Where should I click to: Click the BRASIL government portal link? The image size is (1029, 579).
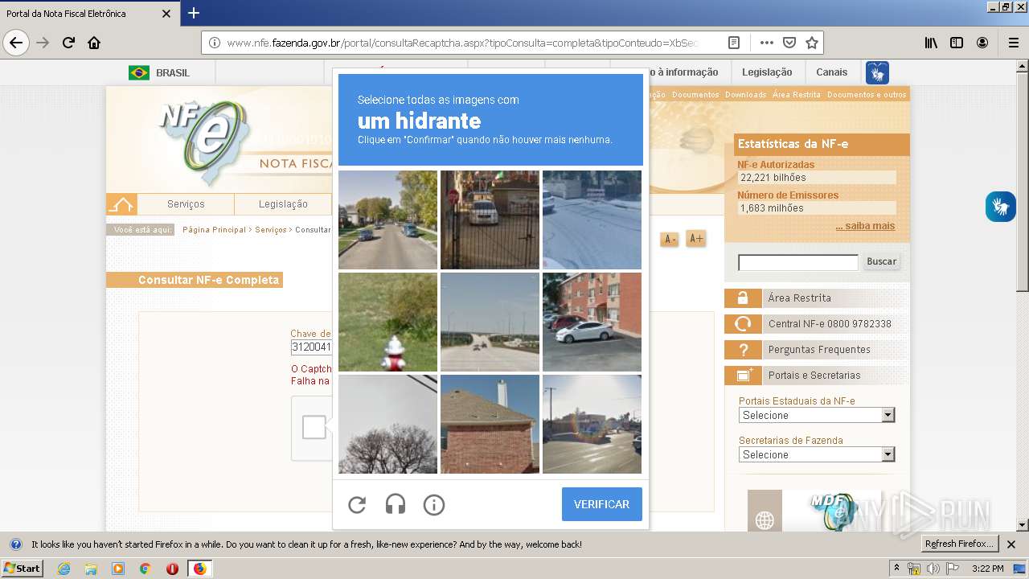159,72
